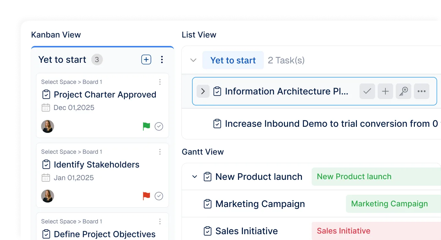Open the Information Architecture Pl... task
441x240 pixels.
tap(287, 91)
